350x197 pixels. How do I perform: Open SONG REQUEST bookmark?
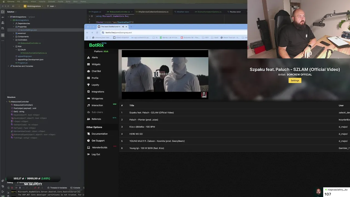click(x=121, y=37)
